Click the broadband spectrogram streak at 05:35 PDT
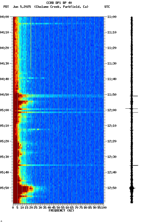 tap(61, 165)
